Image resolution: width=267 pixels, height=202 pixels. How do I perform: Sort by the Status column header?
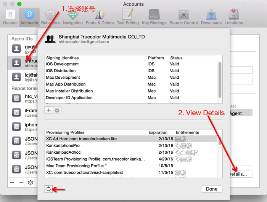click(x=193, y=58)
